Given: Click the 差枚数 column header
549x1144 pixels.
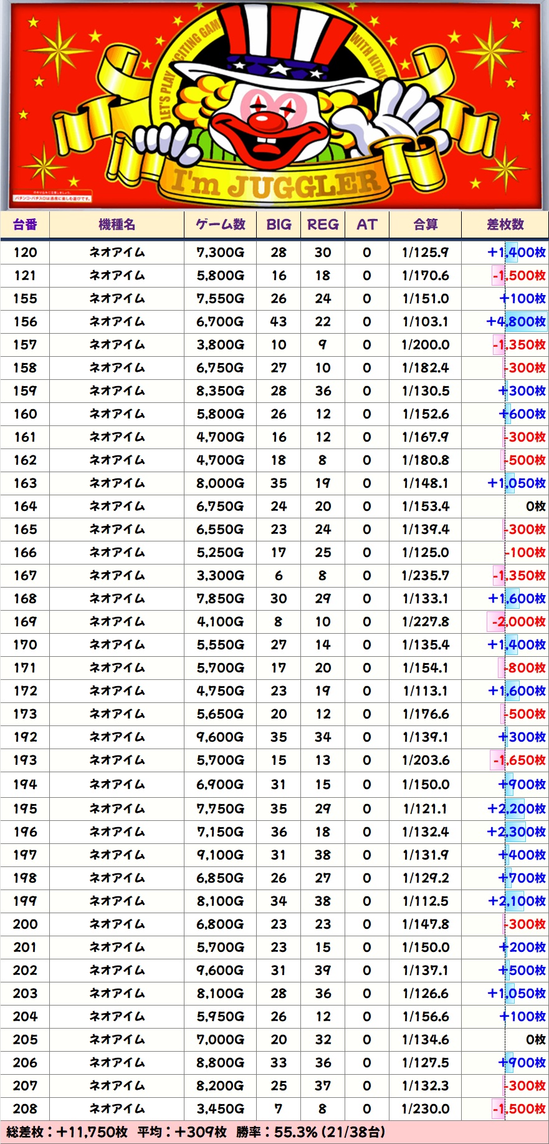Looking at the screenshot, I should point(505,225).
